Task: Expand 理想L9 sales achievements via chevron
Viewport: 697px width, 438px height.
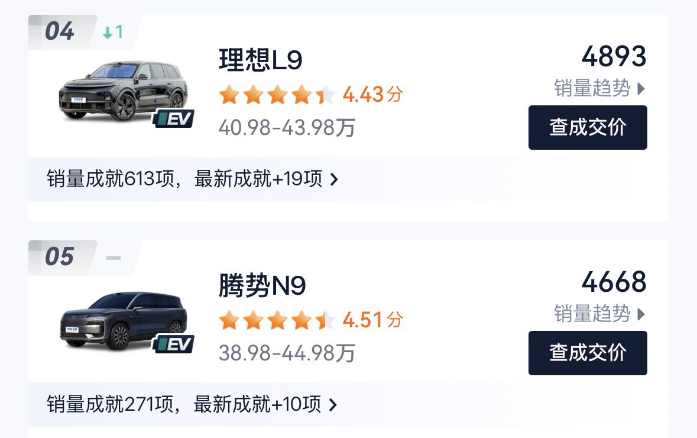Action: click(333, 179)
